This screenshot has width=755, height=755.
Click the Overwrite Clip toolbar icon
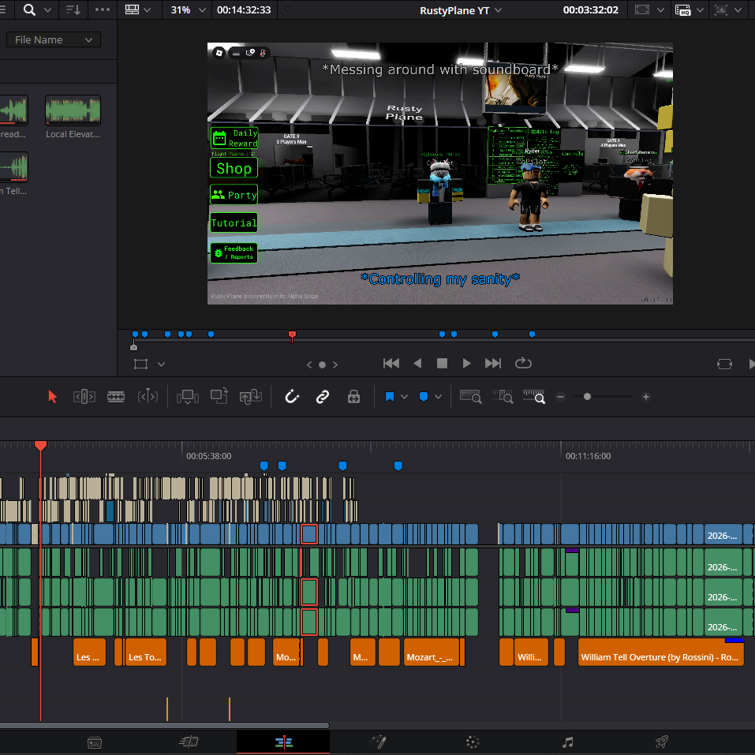pyautogui.click(x=219, y=396)
